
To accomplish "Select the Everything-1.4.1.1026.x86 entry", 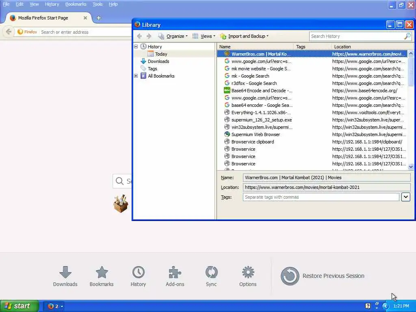I will point(312,113).
